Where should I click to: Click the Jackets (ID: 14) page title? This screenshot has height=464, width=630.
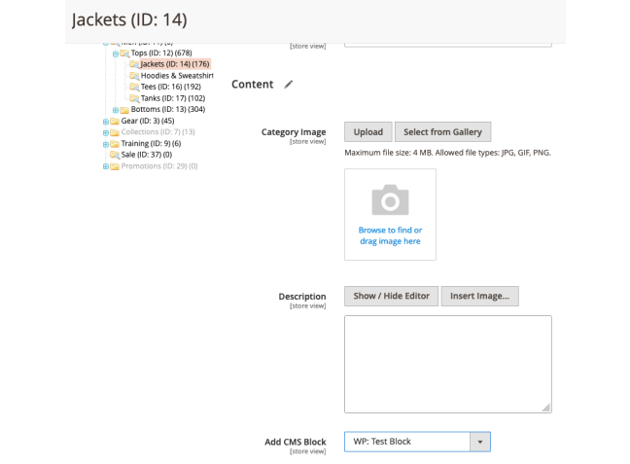click(129, 19)
